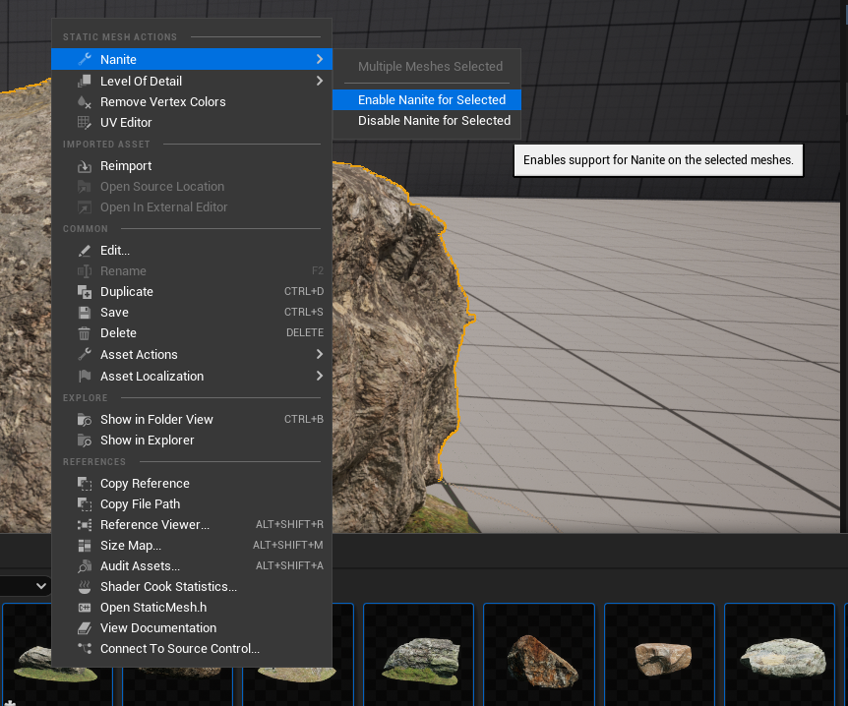Click the View Documentation icon
This screenshot has width=848, height=706.
(85, 628)
